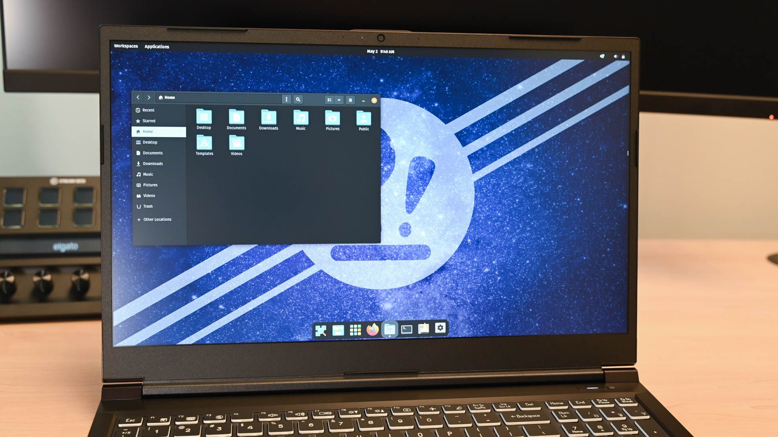The height and width of the screenshot is (437, 778).
Task: Click the app grid icon in taskbar
Action: (355, 329)
